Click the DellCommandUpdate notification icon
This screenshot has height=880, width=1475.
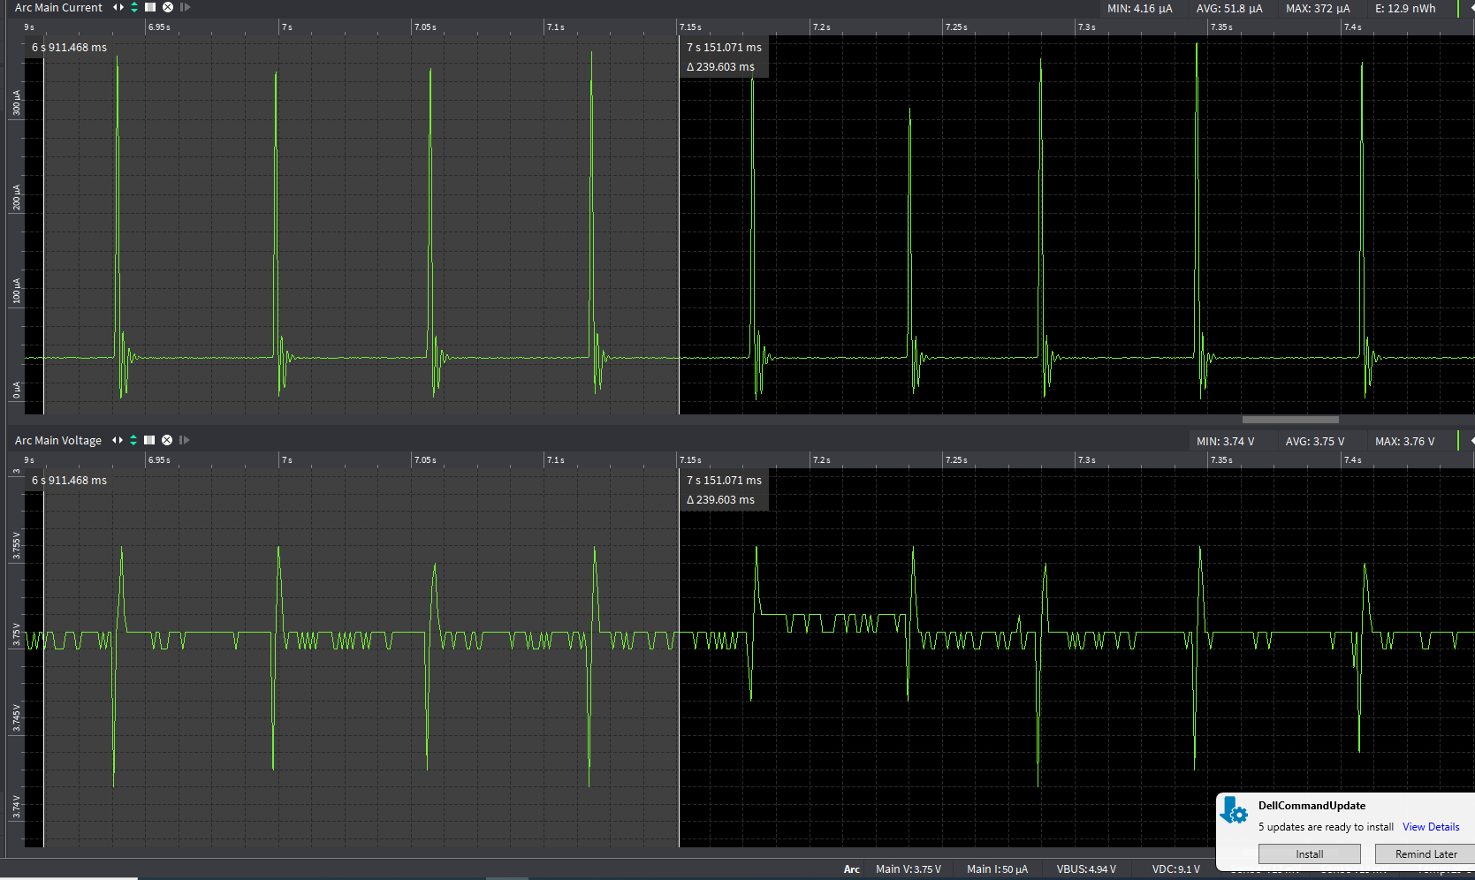click(x=1234, y=811)
